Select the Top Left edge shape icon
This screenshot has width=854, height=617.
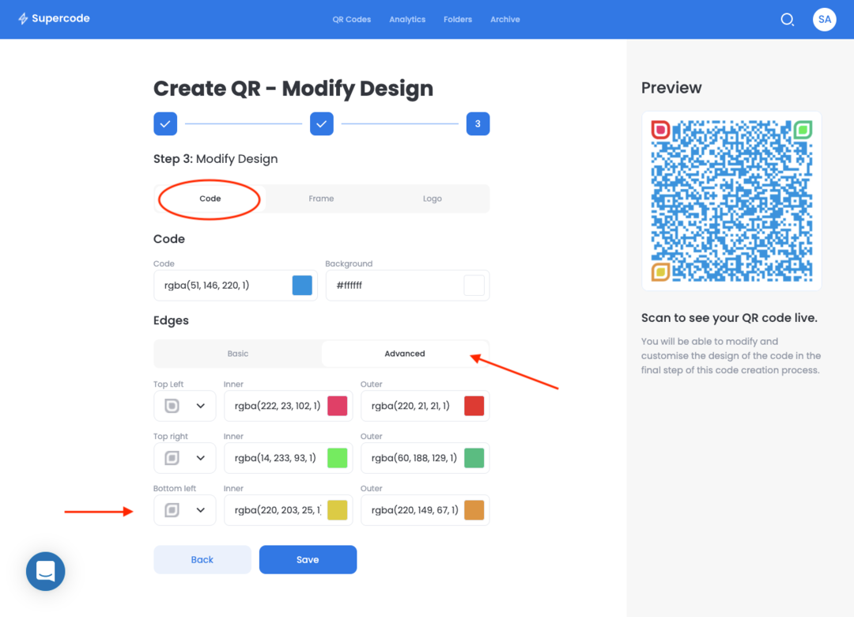click(x=173, y=406)
